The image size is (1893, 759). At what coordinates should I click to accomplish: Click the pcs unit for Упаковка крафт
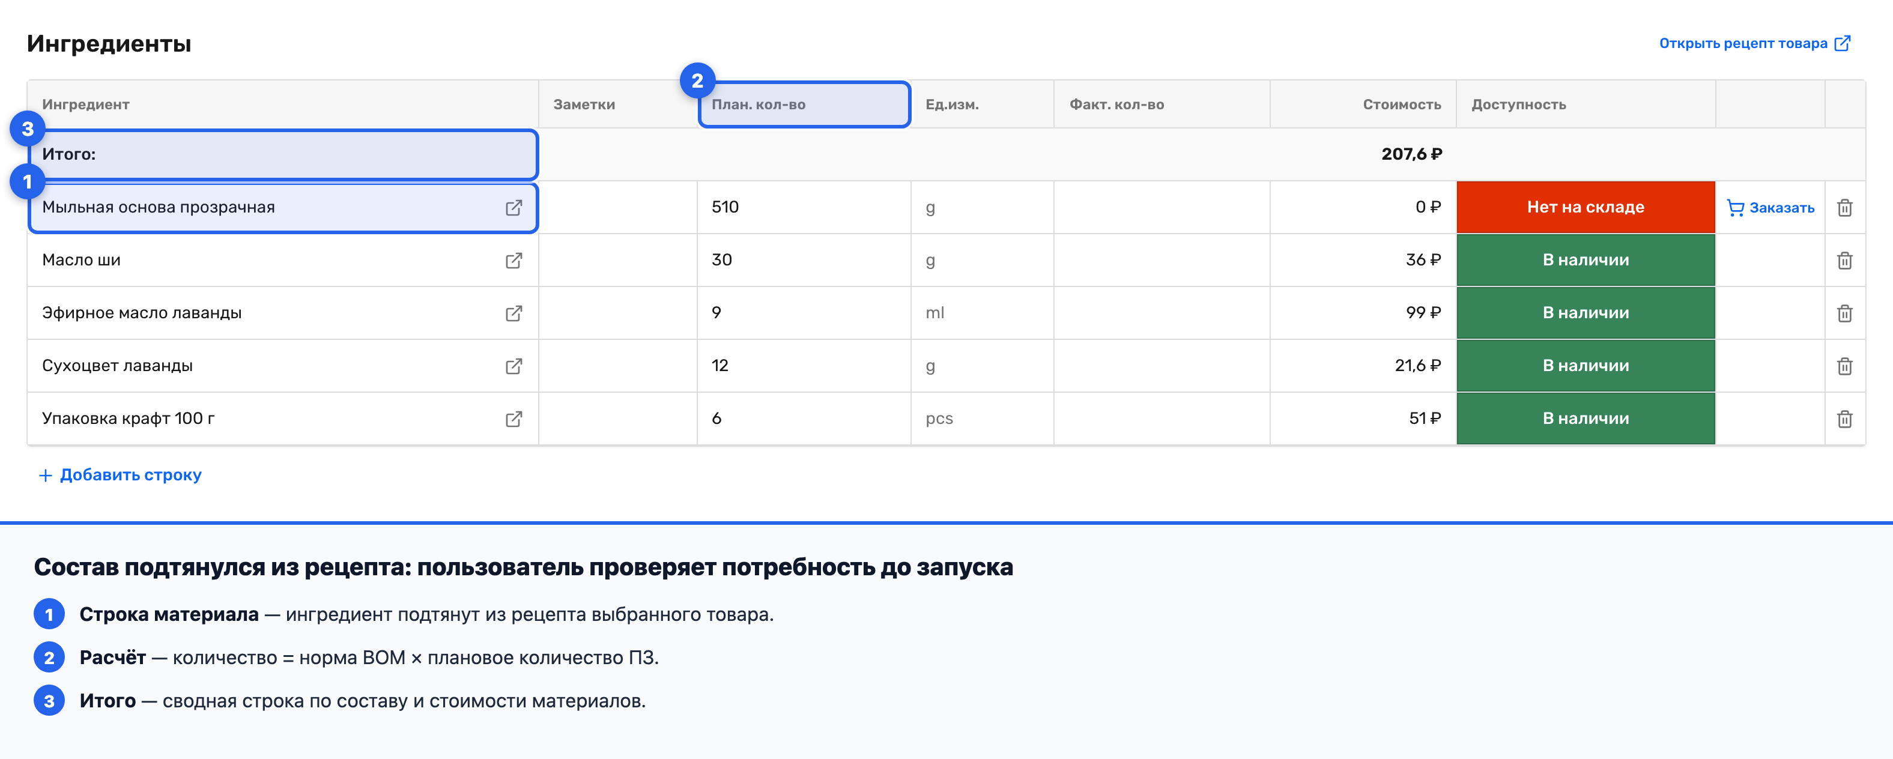(x=939, y=419)
